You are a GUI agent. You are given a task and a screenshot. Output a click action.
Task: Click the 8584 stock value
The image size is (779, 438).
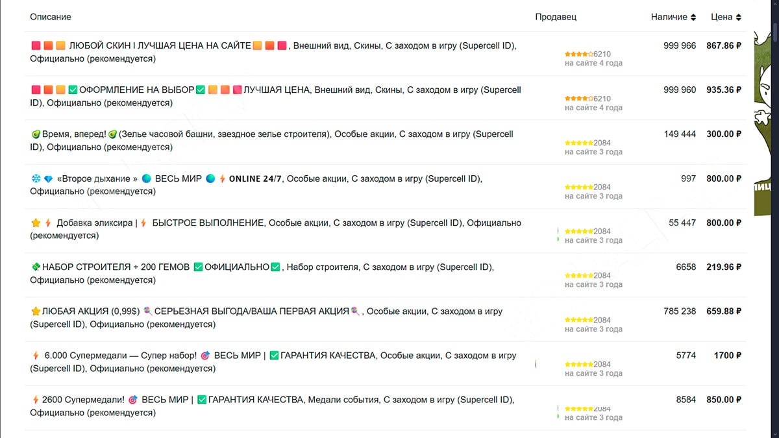pos(686,400)
